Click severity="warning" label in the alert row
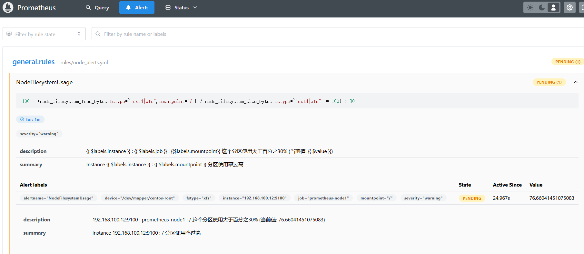The width and height of the screenshot is (584, 254). pos(423,198)
